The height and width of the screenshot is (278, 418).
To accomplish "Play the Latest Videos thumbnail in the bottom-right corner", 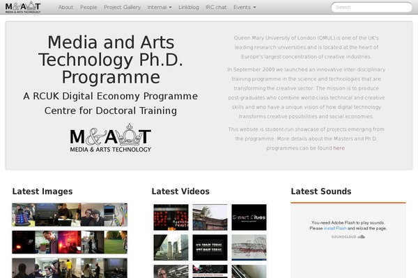I will click(249, 271).
